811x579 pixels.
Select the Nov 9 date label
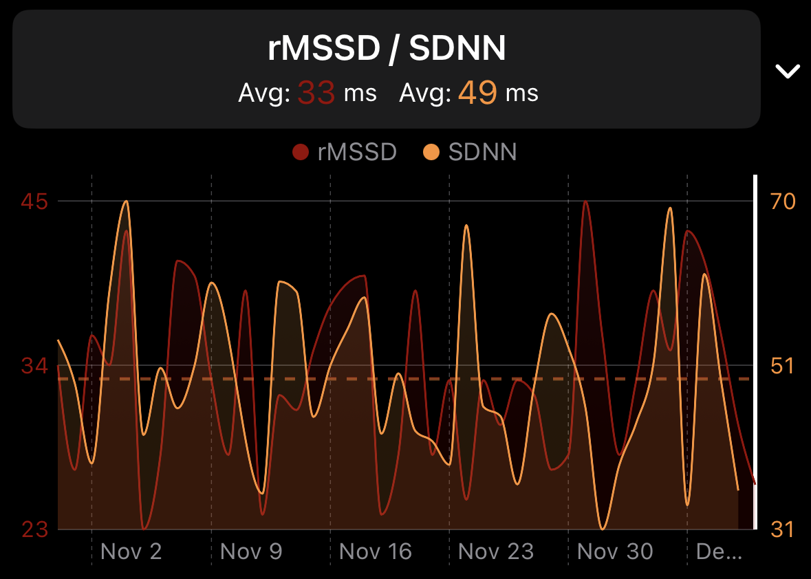251,551
